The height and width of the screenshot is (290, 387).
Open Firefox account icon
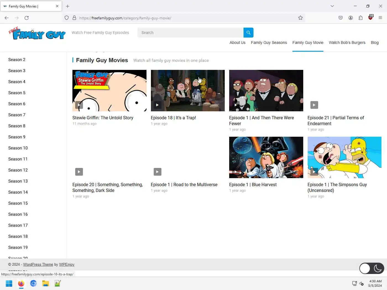[x=351, y=18]
